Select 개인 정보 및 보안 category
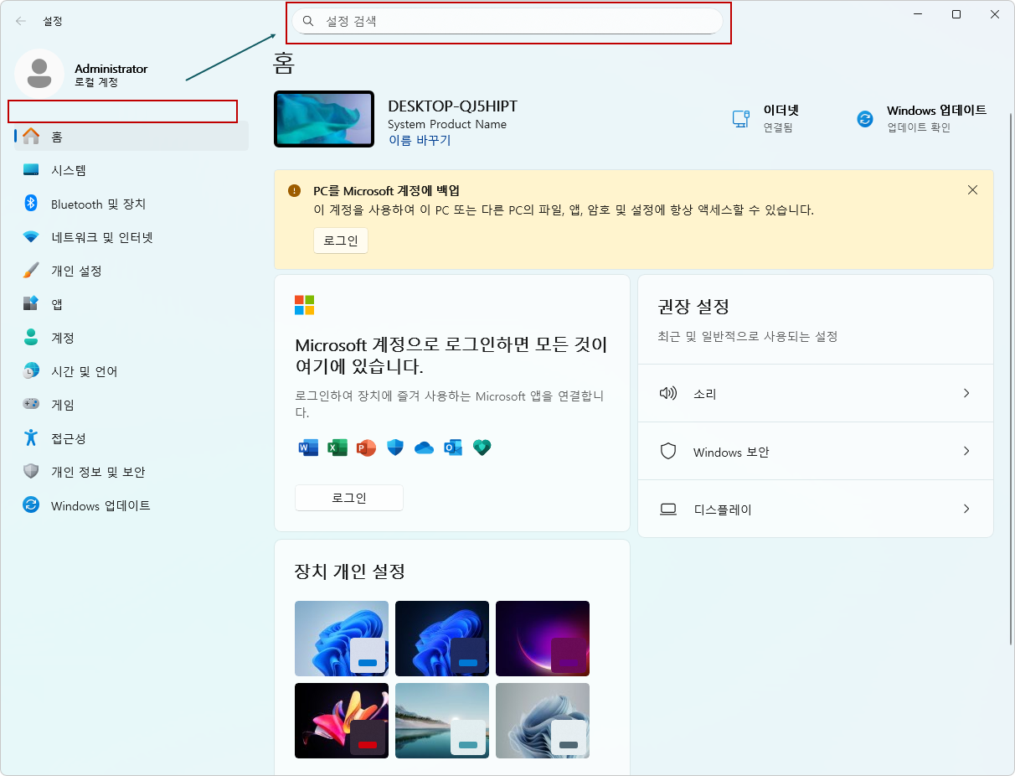Image resolution: width=1015 pixels, height=776 pixels. pos(131,472)
